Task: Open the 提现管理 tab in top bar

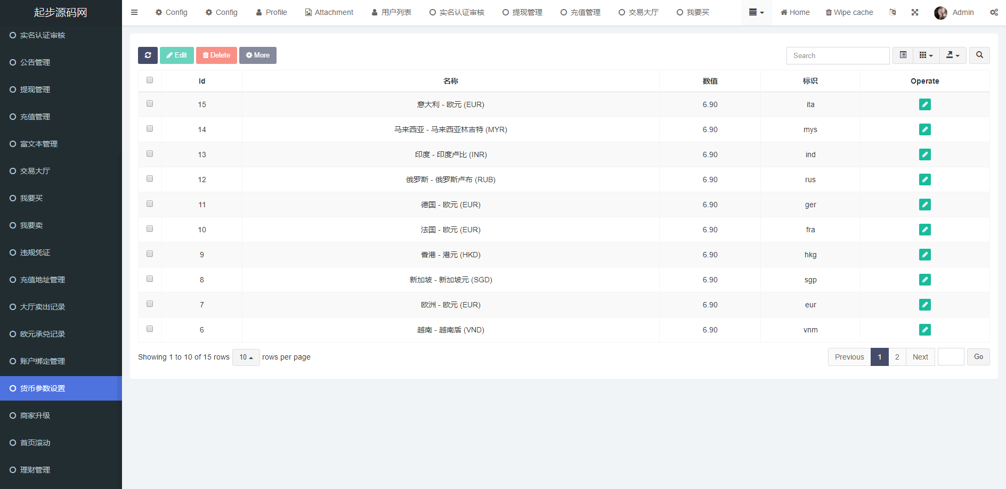Action: click(x=522, y=12)
